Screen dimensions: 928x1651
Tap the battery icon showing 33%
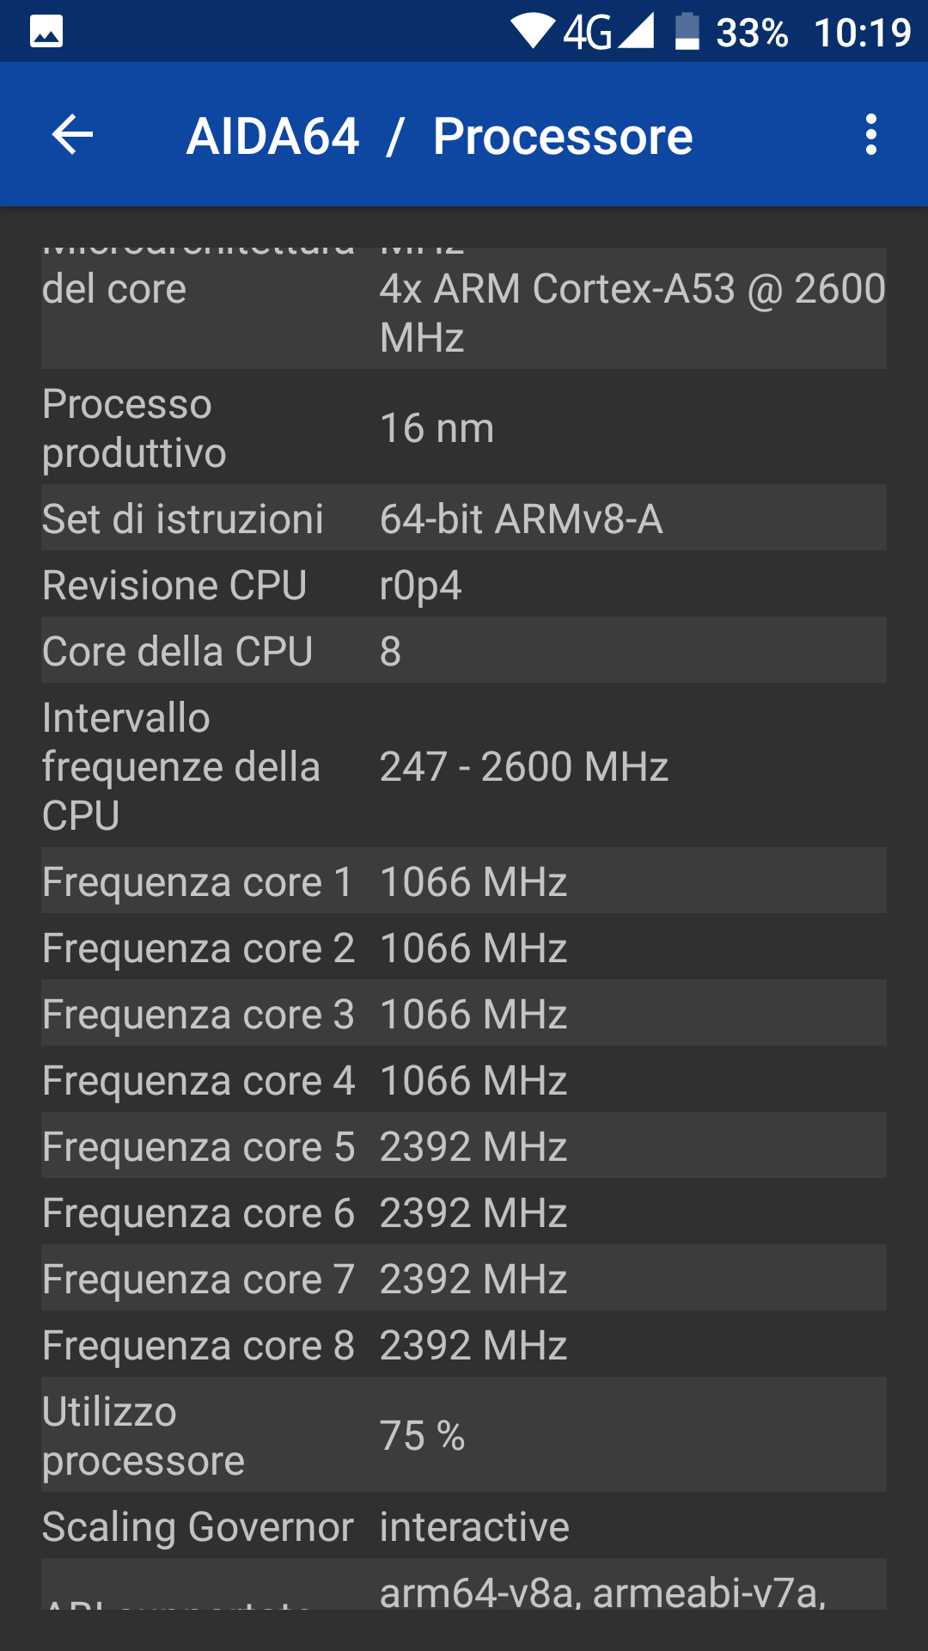687,30
